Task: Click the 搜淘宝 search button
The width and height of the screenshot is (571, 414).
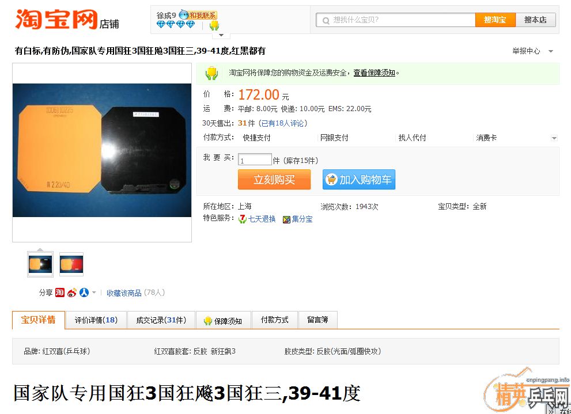Action: (x=496, y=20)
